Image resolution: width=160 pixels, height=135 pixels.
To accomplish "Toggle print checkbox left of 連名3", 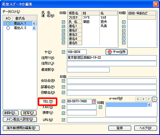I will tap(63, 35).
